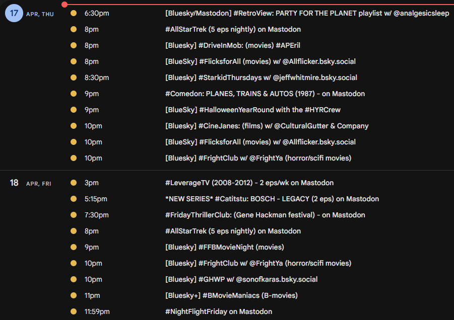Open the #CineJanes films event
This screenshot has height=320, width=454.
[x=267, y=126]
